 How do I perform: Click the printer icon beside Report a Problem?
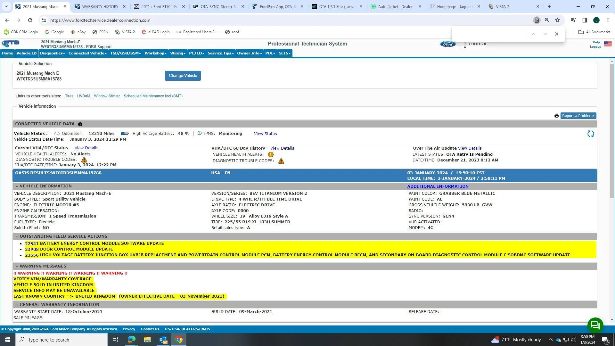pyautogui.click(x=557, y=116)
